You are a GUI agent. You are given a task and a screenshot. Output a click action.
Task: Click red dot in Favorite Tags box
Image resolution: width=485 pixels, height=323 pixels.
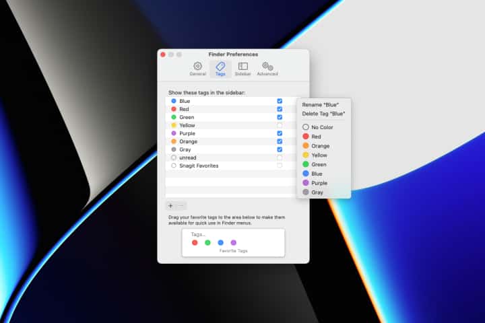[x=195, y=243]
